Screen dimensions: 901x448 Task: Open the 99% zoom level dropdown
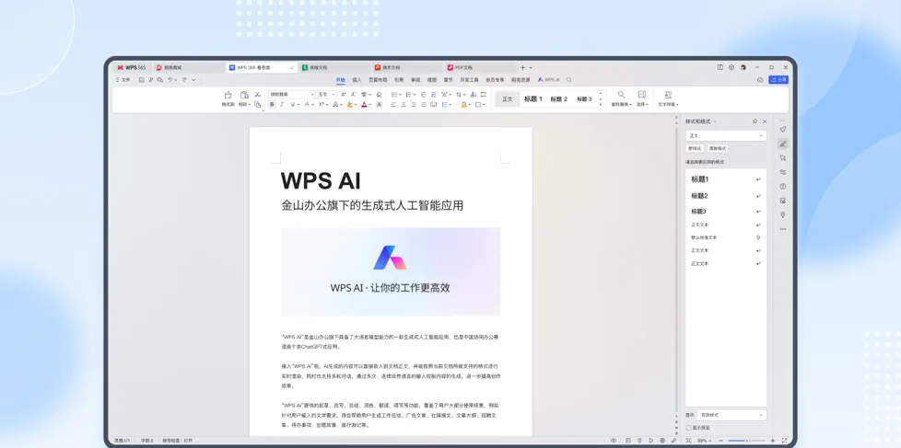[x=705, y=441]
